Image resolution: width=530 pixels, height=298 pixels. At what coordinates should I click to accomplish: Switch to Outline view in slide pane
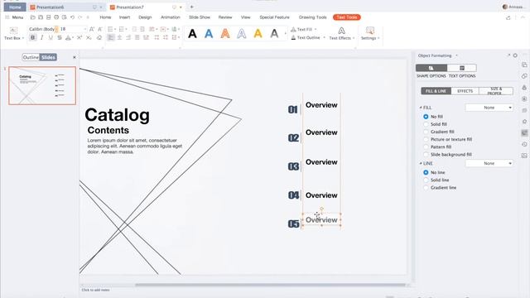pyautogui.click(x=31, y=57)
